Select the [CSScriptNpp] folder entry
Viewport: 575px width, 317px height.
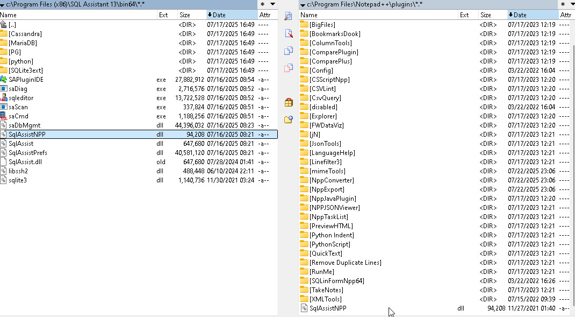click(x=435, y=79)
